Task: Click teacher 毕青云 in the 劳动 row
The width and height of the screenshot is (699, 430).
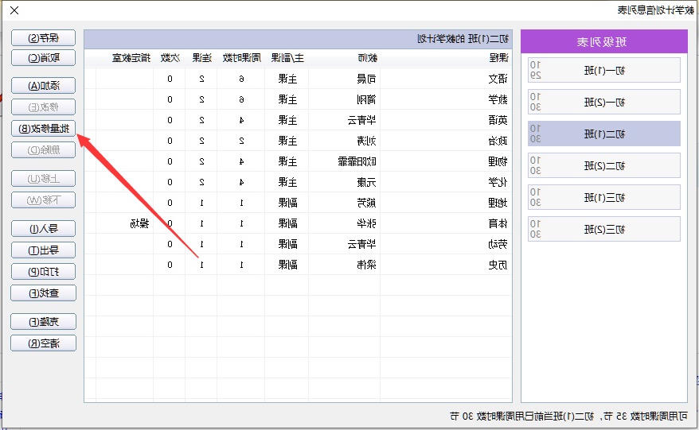Action: [362, 244]
